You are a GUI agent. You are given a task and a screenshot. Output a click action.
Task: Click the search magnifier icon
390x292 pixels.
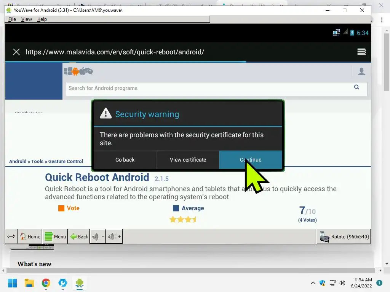(x=356, y=87)
